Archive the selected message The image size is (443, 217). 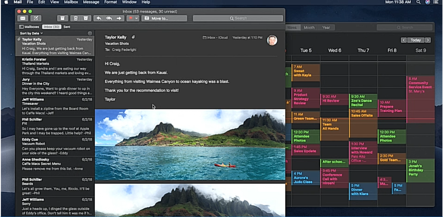pyautogui.click(x=63, y=18)
